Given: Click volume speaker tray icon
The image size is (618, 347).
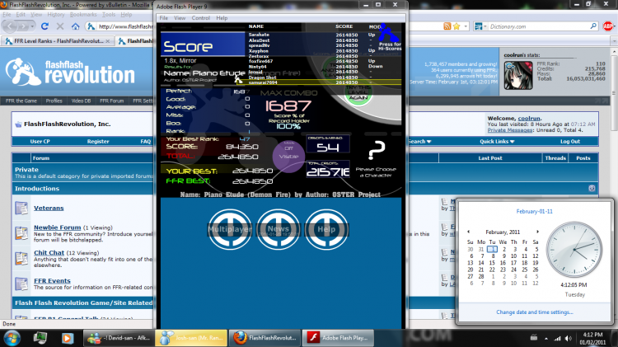Looking at the screenshot, I should [568, 338].
